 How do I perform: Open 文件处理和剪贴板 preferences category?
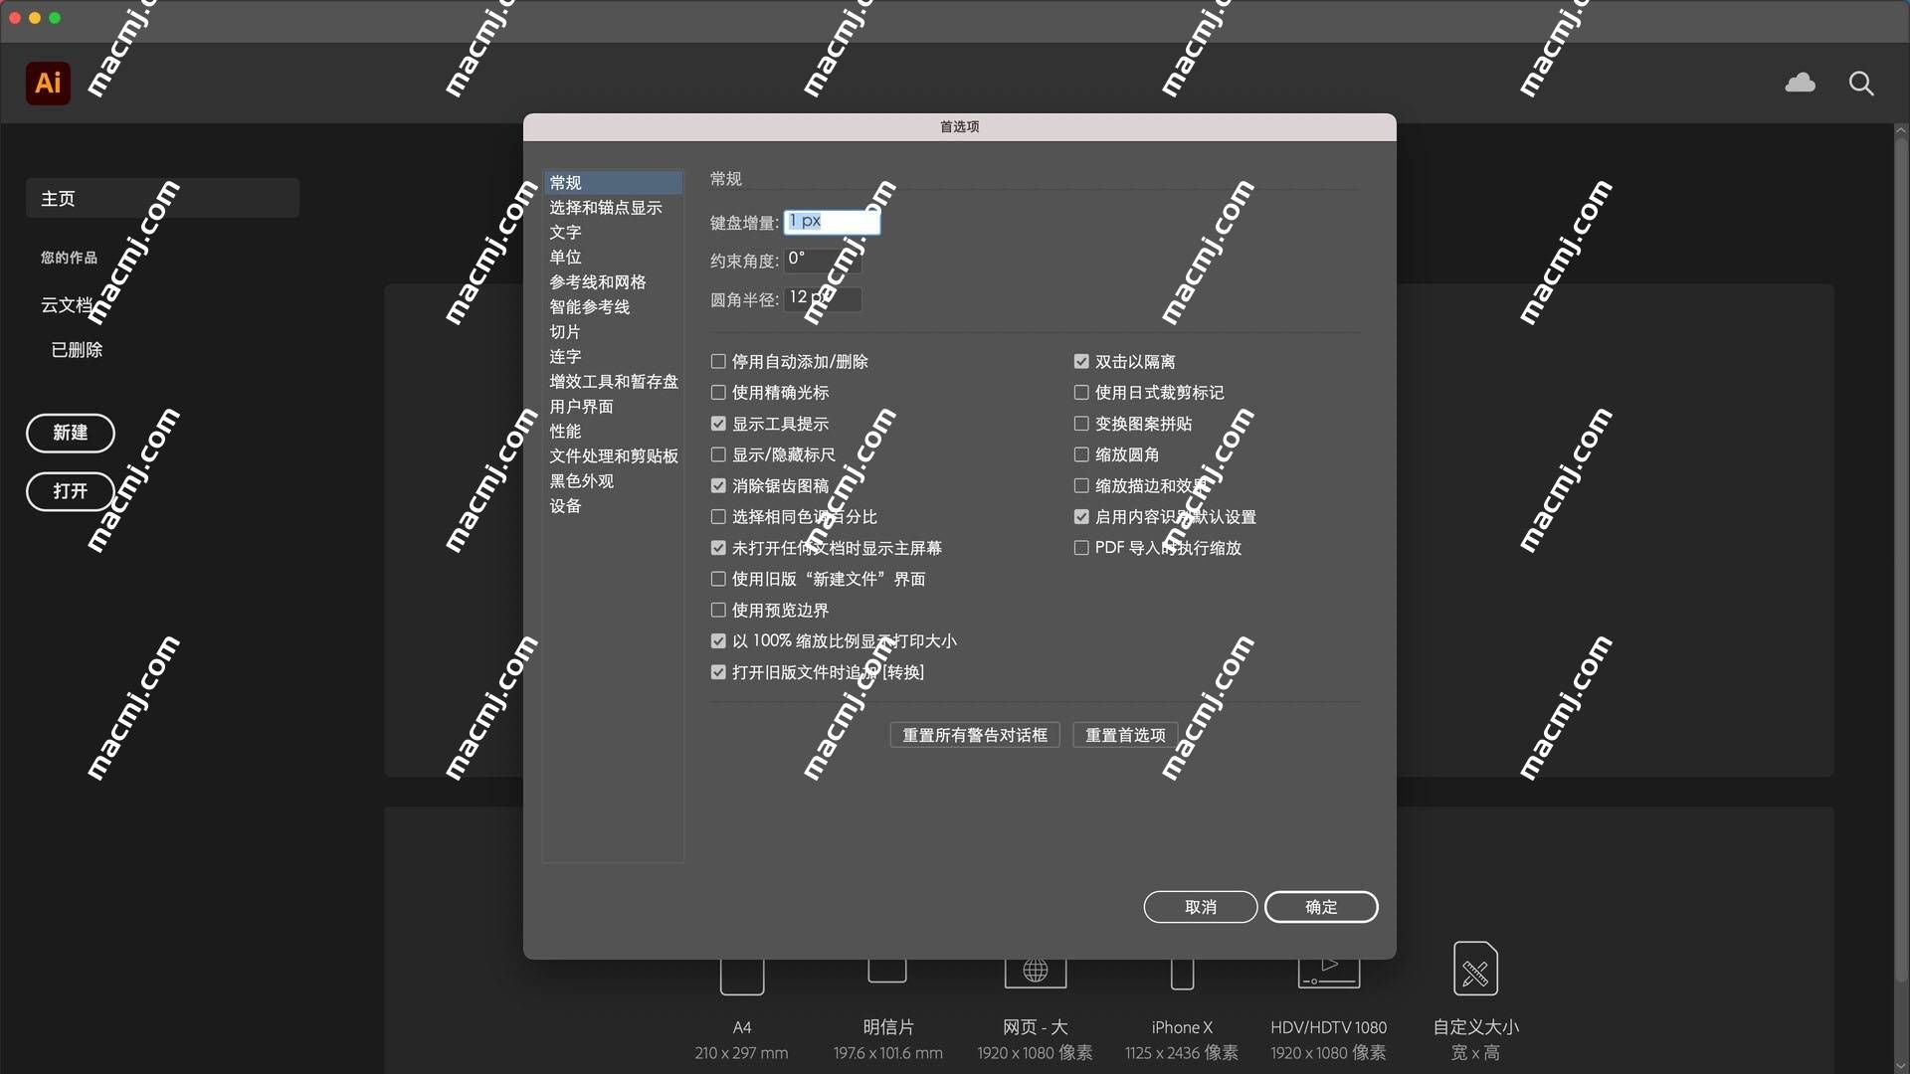point(613,456)
